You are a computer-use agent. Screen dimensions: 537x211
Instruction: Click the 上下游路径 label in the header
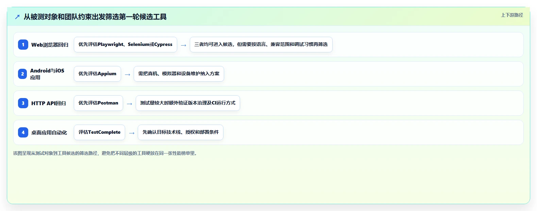512,15
